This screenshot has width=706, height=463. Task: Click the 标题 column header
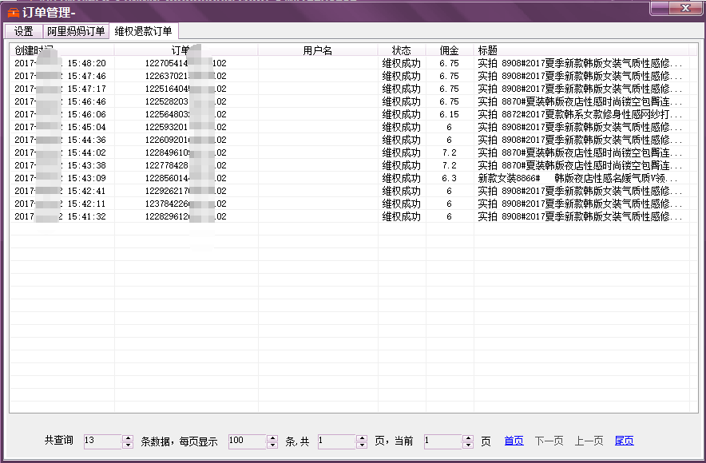(487, 50)
